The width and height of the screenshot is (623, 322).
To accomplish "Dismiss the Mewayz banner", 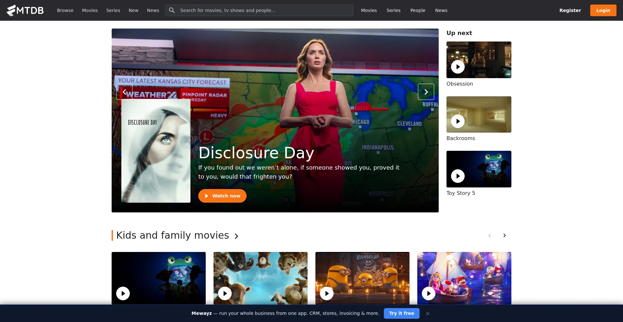I will [428, 314].
